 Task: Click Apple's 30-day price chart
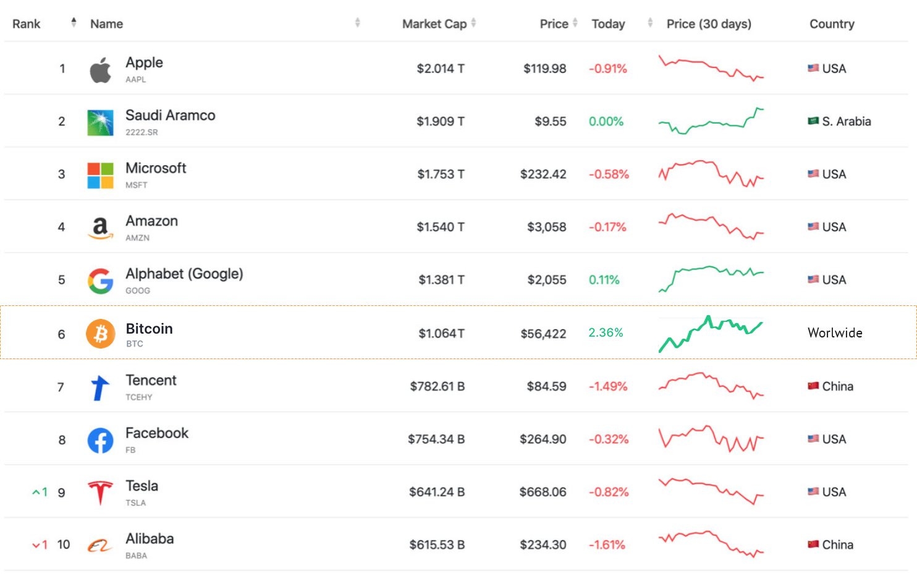711,68
